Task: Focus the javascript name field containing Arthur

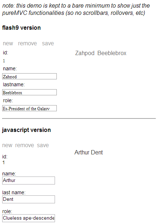Action: click(29, 181)
